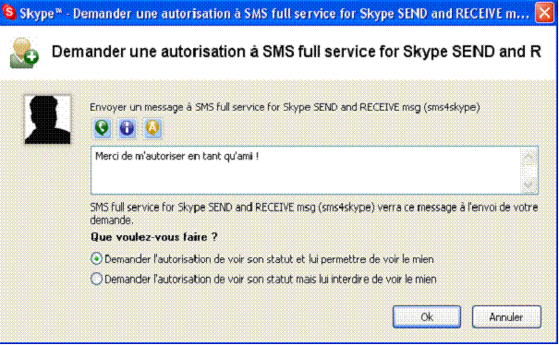
Task: Click the blue information icon
Action: coord(127,128)
